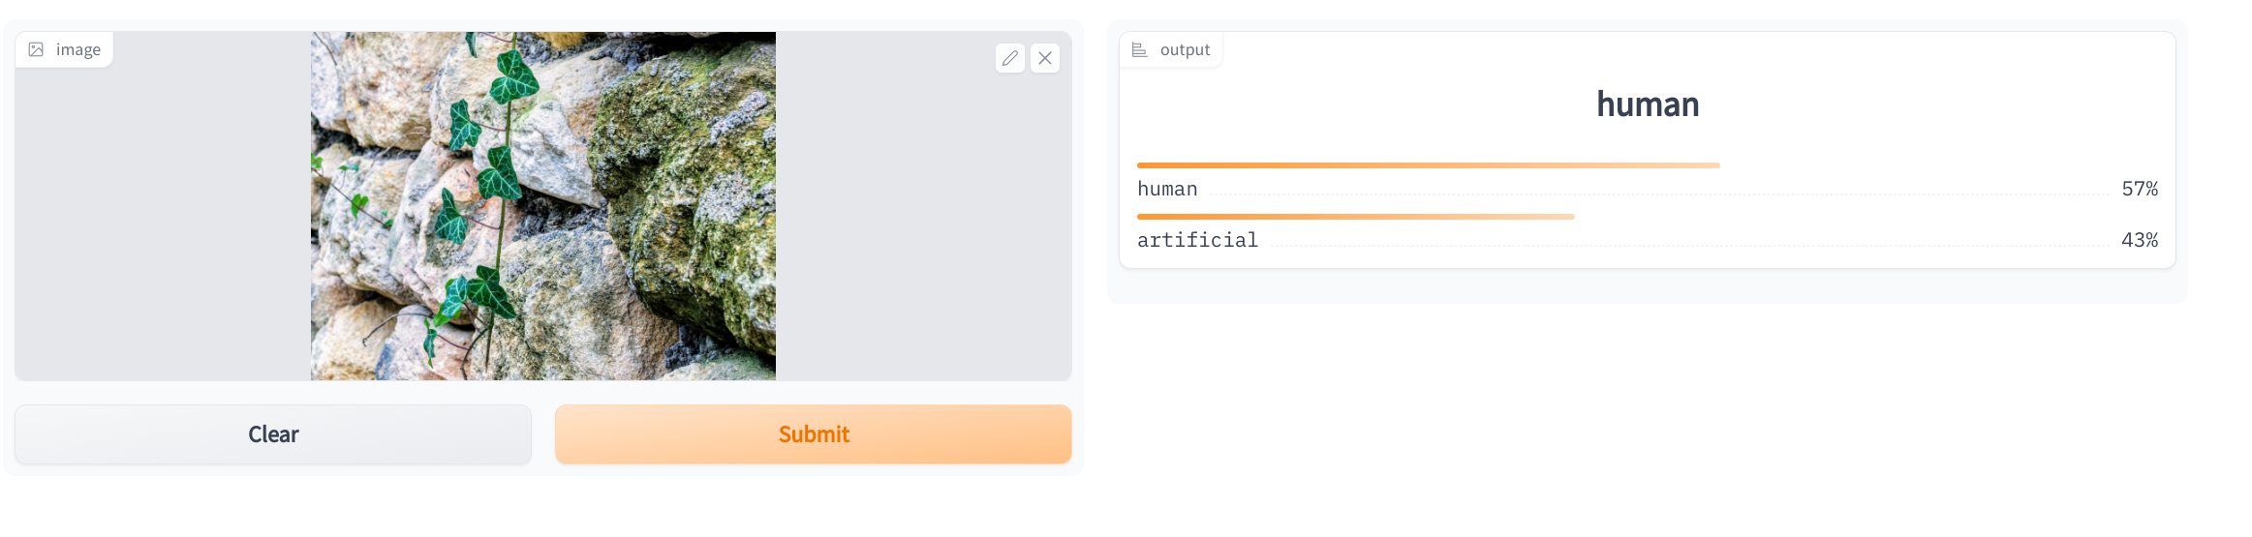Screen dimensions: 2252x537
Task: Remove the uploaded image with X icon
Action: pyautogui.click(x=1045, y=58)
